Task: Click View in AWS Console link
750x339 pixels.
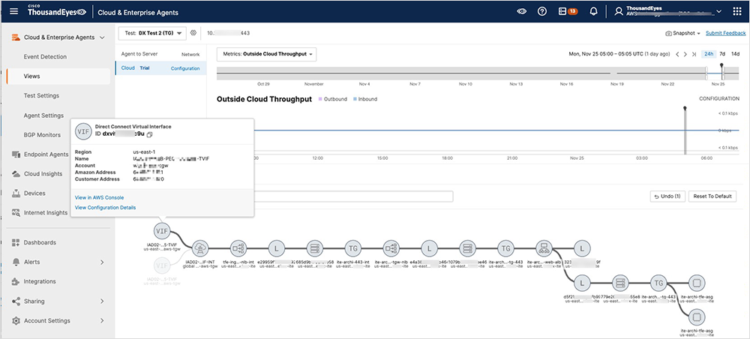Action: pyautogui.click(x=99, y=197)
